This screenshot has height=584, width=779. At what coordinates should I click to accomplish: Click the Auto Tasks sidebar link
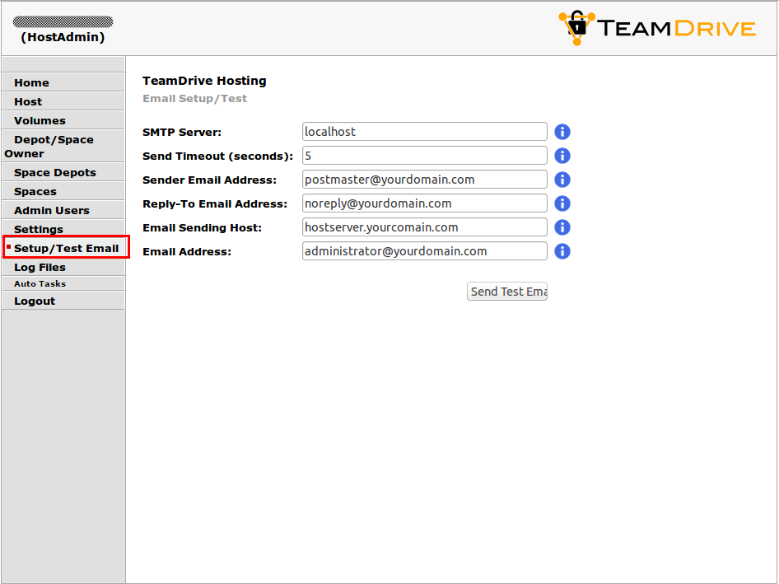[40, 283]
